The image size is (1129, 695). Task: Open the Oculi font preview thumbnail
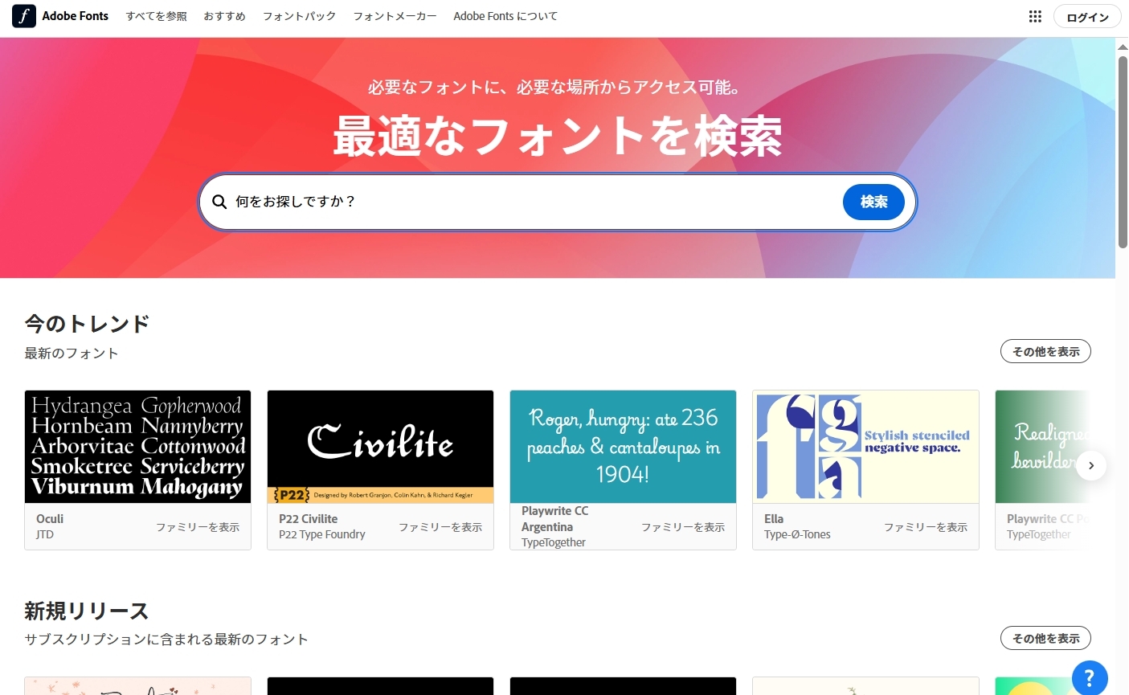137,447
